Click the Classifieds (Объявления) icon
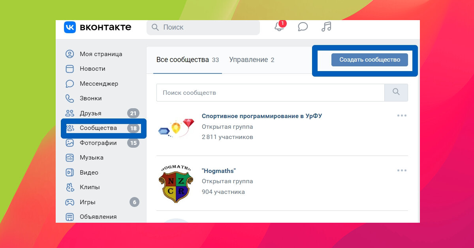474x248 pixels. click(70, 217)
